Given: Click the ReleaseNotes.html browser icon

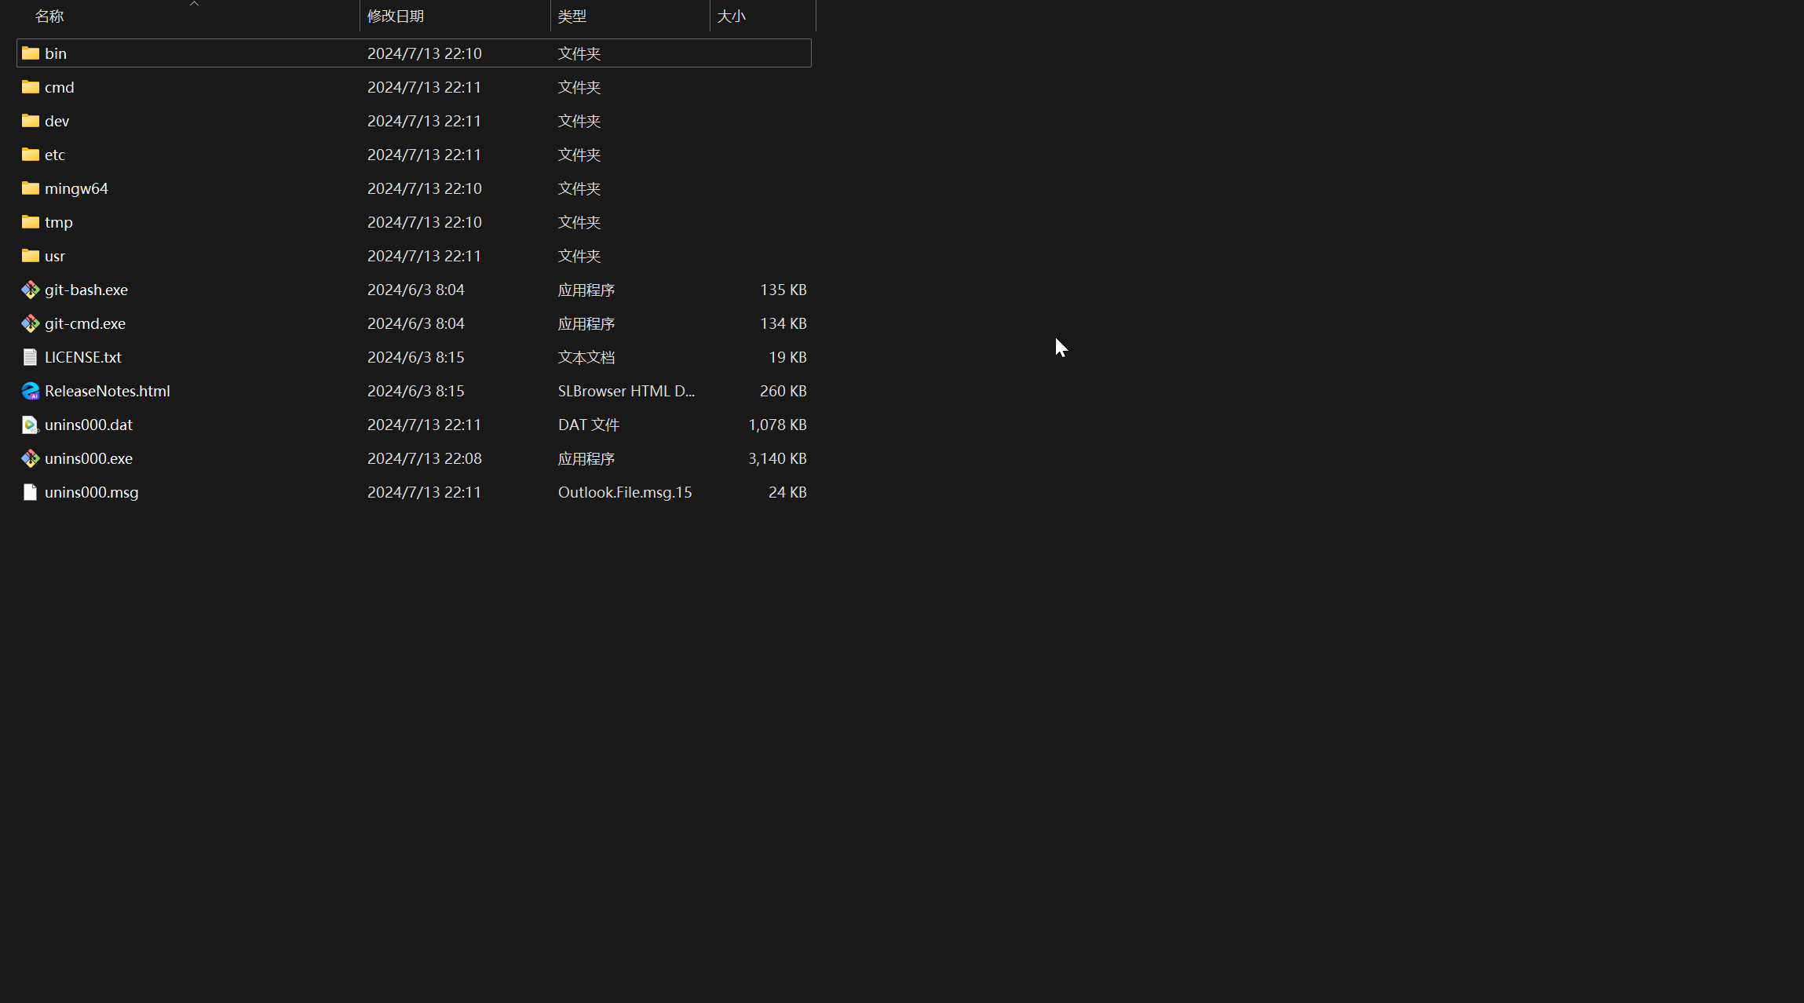Looking at the screenshot, I should (30, 391).
